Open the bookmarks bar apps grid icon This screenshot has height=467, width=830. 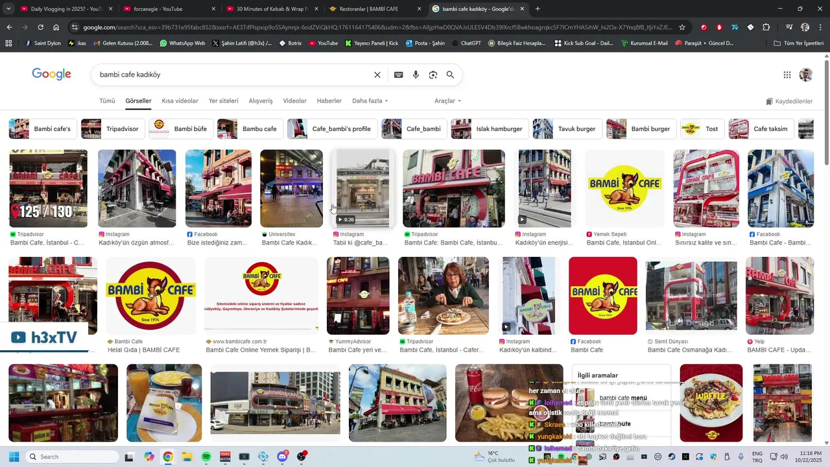8,43
